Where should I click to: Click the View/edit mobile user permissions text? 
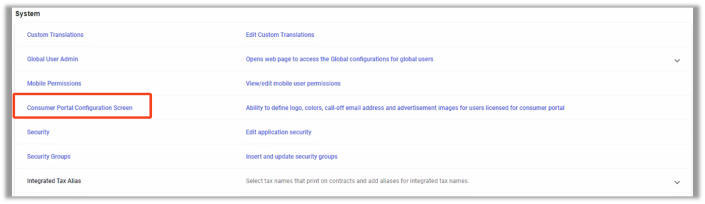click(293, 83)
